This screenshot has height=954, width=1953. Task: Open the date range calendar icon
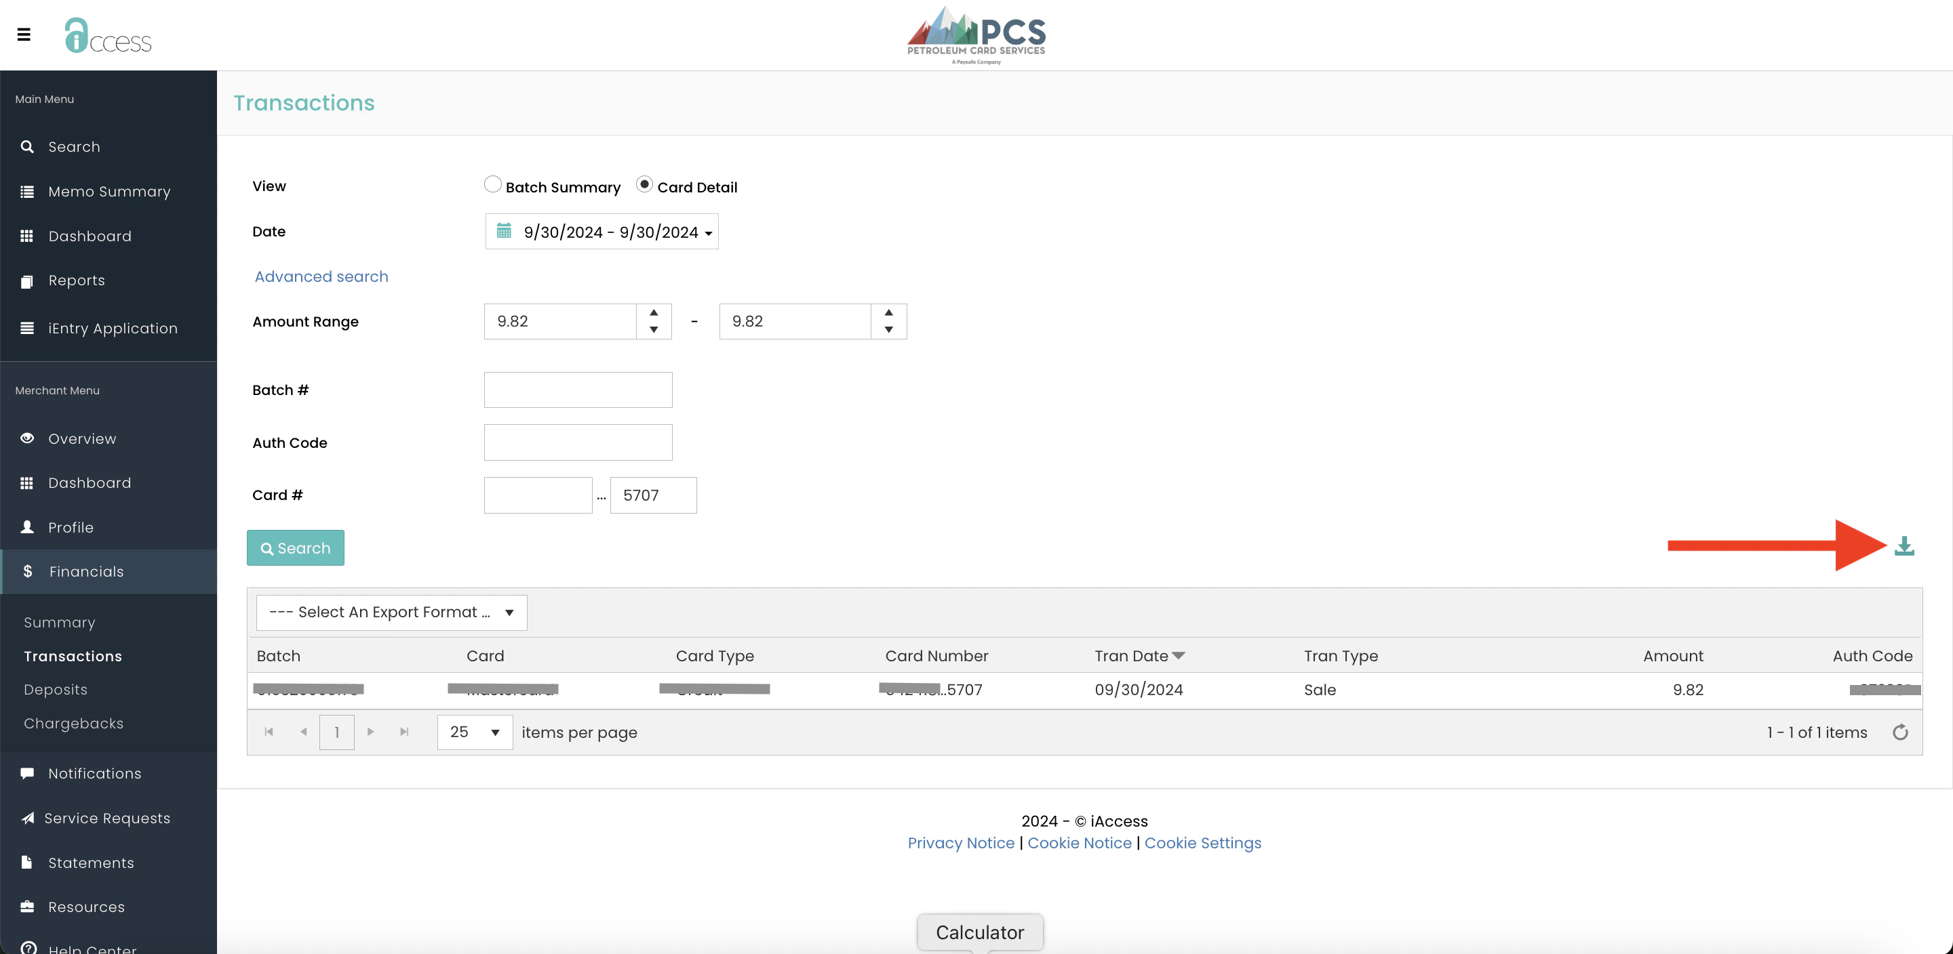click(x=503, y=231)
